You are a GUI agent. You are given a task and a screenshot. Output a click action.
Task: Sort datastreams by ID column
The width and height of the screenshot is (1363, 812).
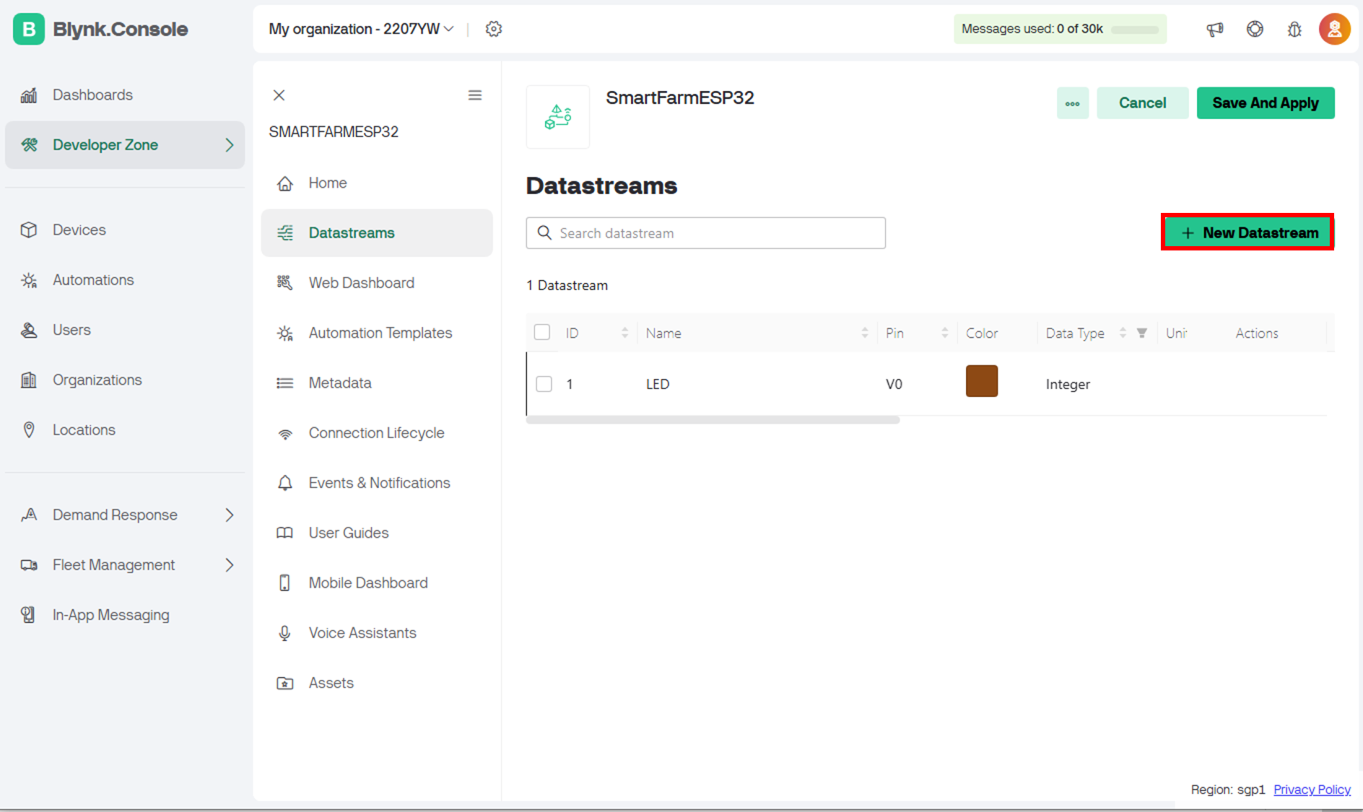point(624,333)
